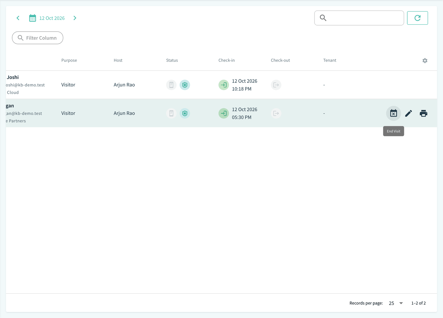
Task: Click the search field at top right
Action: (359, 18)
